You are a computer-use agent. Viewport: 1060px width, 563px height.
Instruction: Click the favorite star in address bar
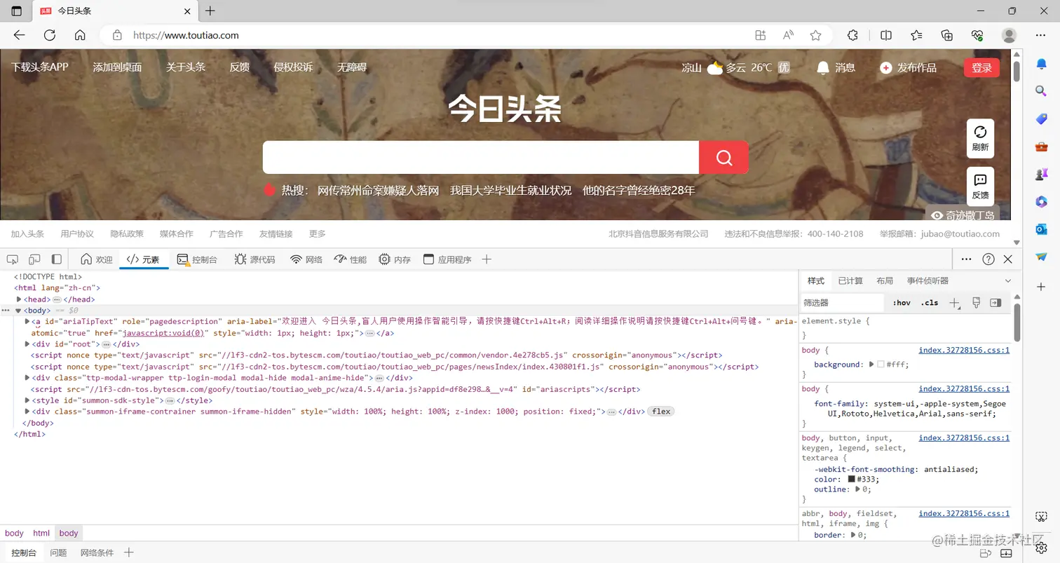click(815, 35)
